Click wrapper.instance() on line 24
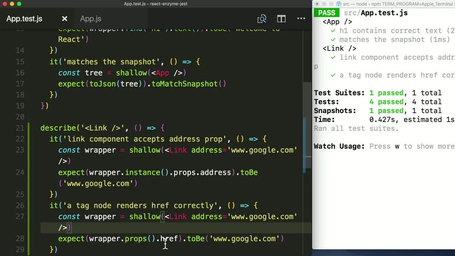Viewport: 455px width, 256px height. tap(129, 172)
